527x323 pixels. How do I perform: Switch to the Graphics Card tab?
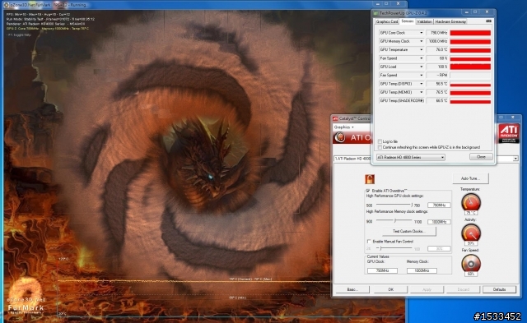coord(386,21)
